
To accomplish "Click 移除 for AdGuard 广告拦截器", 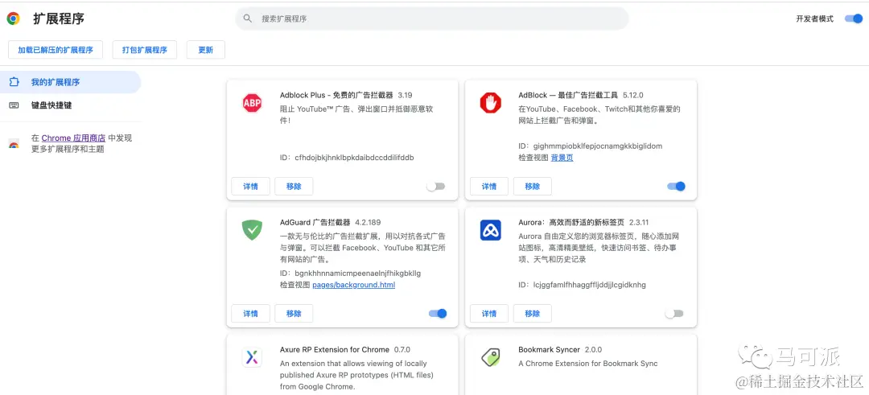I will pyautogui.click(x=294, y=314).
